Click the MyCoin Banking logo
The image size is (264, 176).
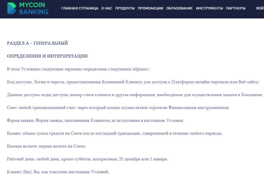click(x=28, y=8)
